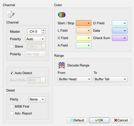Open the Baud Rate 9600 dropdown arrow

coord(43,80)
